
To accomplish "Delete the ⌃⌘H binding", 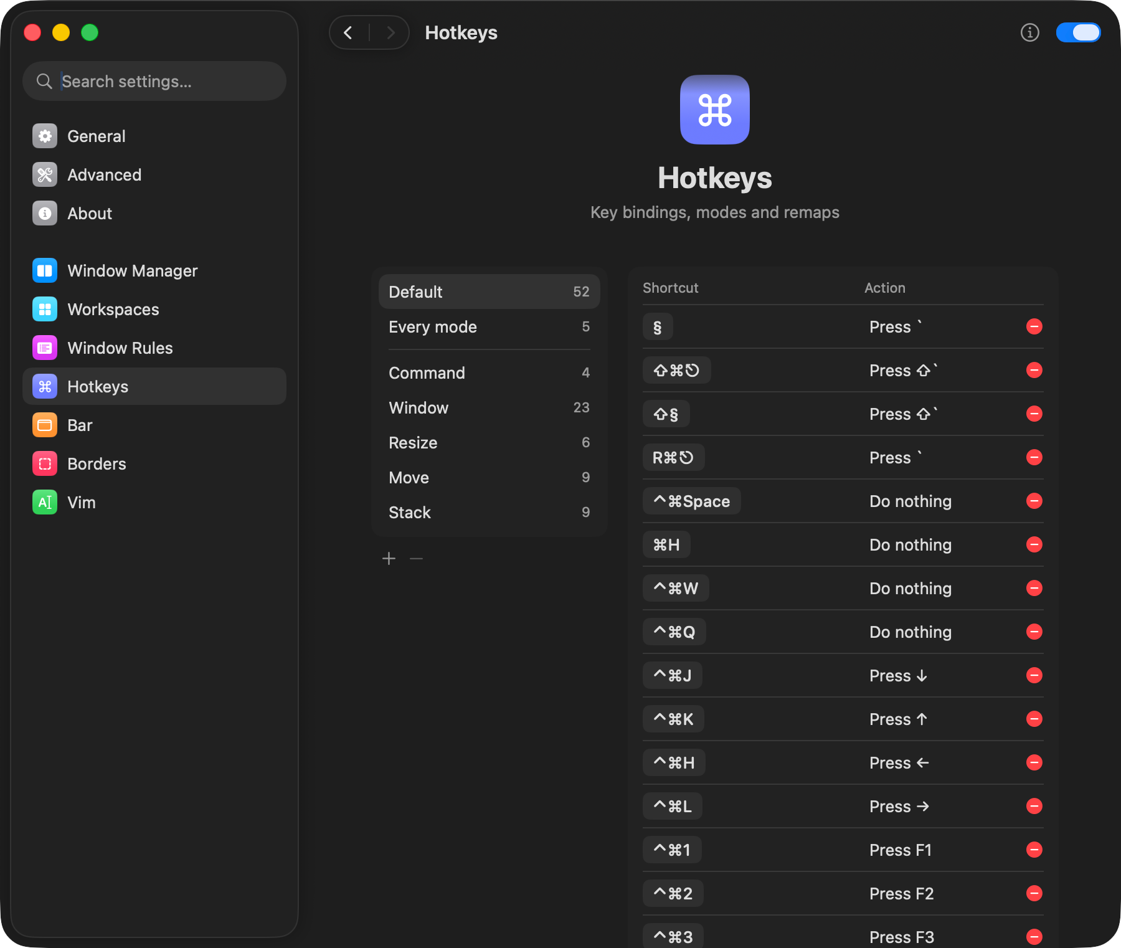I will pos(1034,762).
